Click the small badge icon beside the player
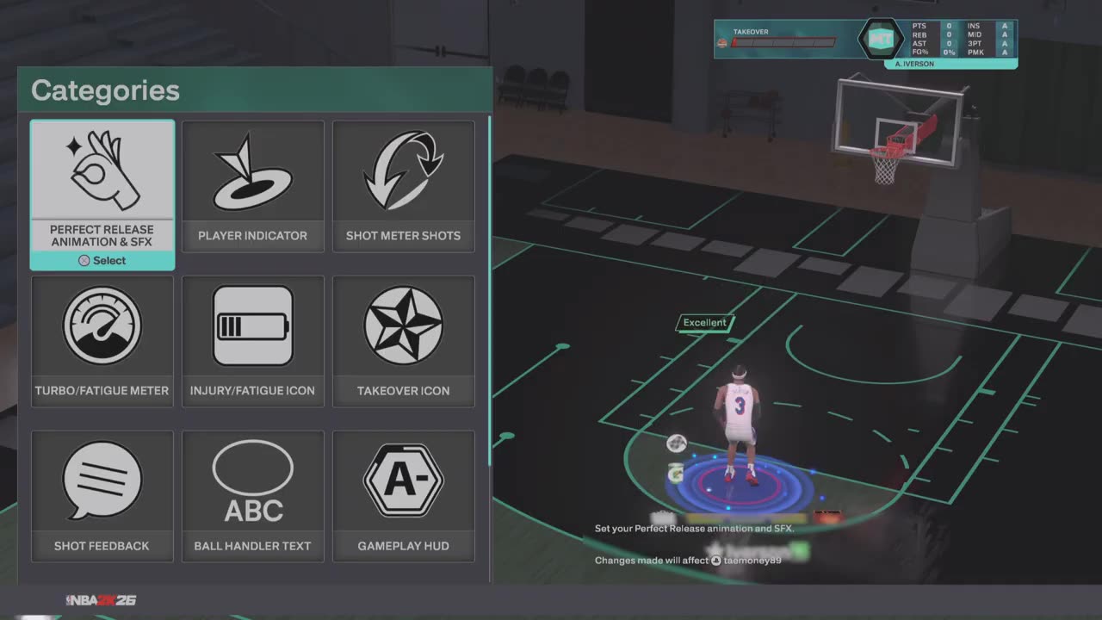This screenshot has height=620, width=1102. click(x=677, y=443)
